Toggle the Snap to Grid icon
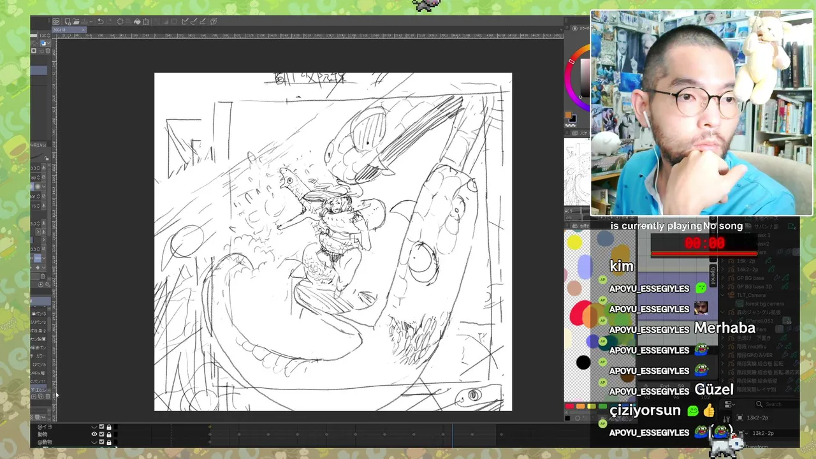Viewport: 816px width, 459px height. coord(203,22)
